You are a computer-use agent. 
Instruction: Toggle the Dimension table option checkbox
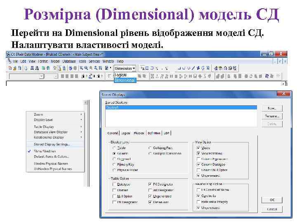(x=150, y=202)
